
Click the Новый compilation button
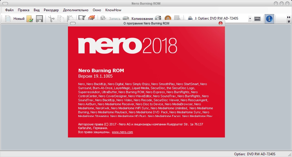(15, 19)
